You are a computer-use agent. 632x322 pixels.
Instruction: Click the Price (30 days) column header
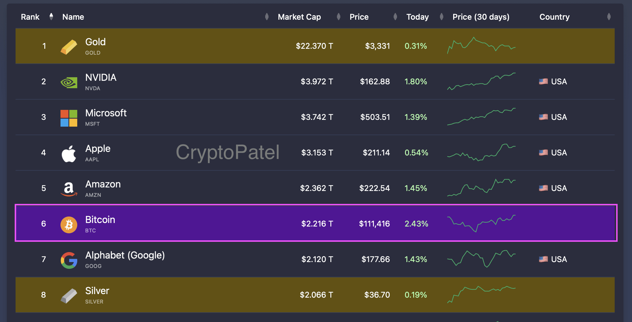click(481, 17)
